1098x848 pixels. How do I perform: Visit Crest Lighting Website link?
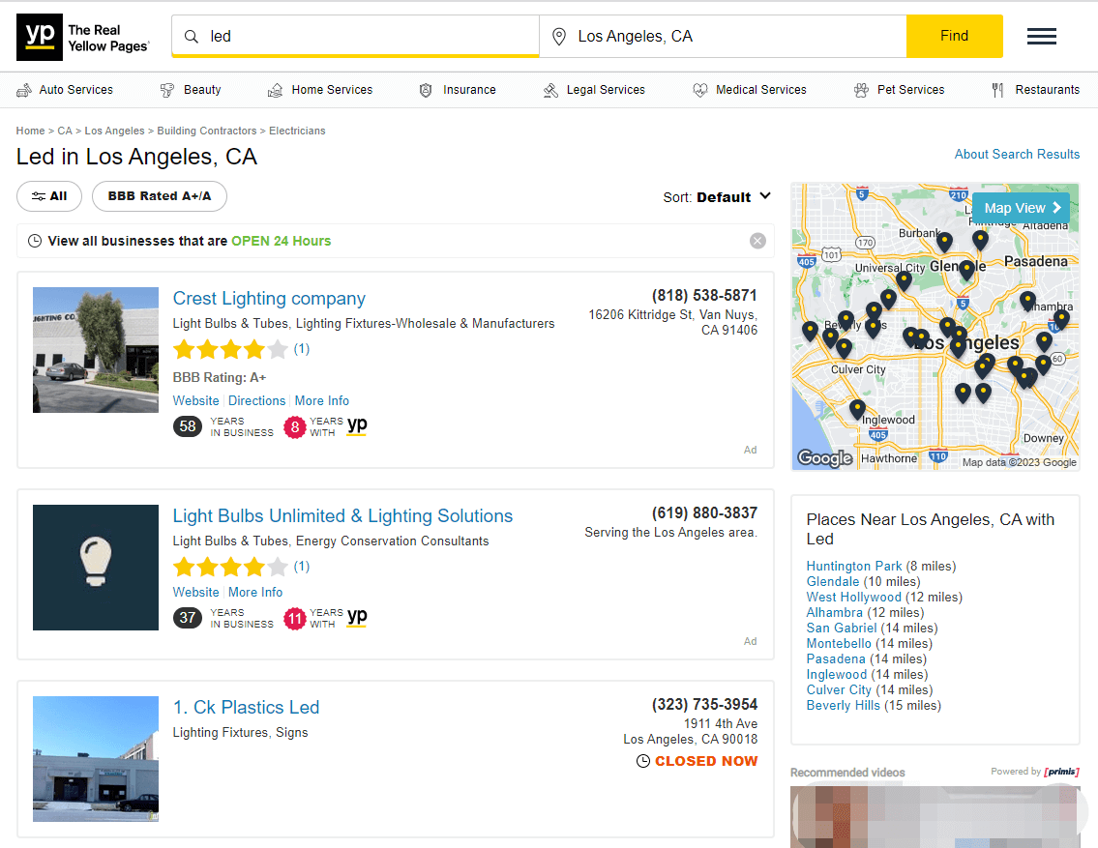click(196, 401)
